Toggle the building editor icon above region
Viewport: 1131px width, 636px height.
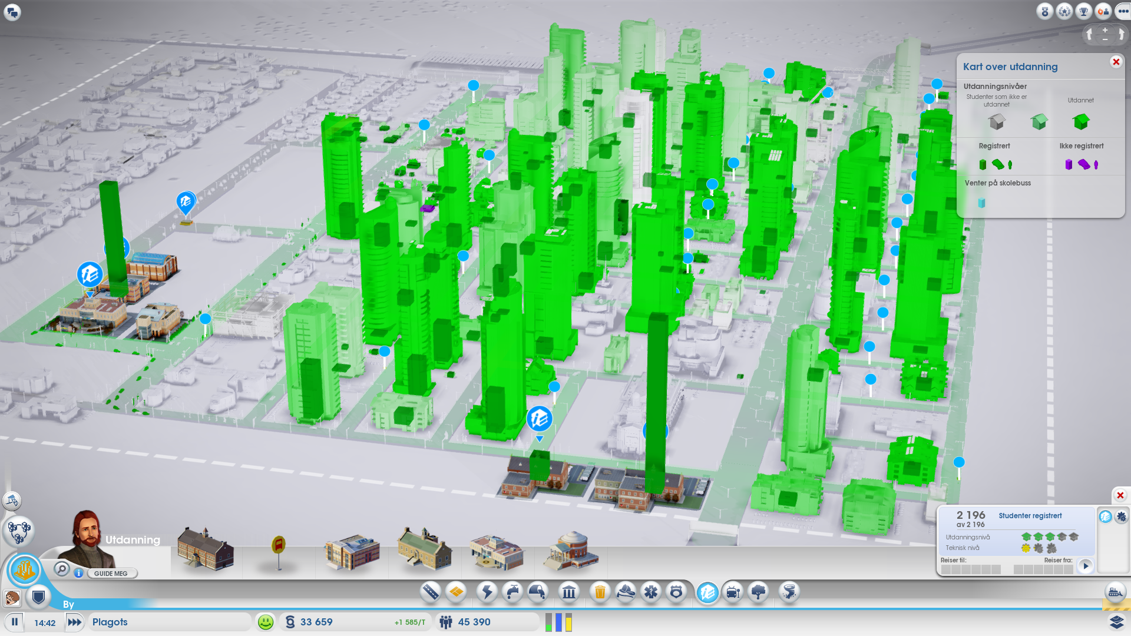[12, 501]
